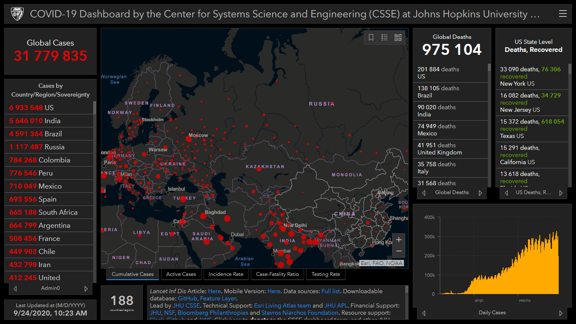Open the hamburger menu in the header
The image size is (576, 324).
[563, 14]
